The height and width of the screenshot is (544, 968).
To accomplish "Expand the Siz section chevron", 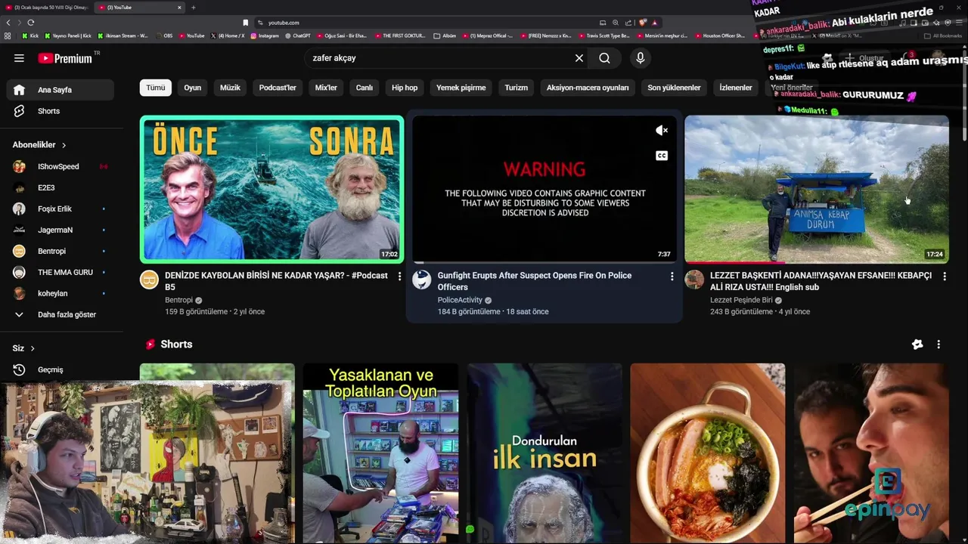I will [33, 348].
